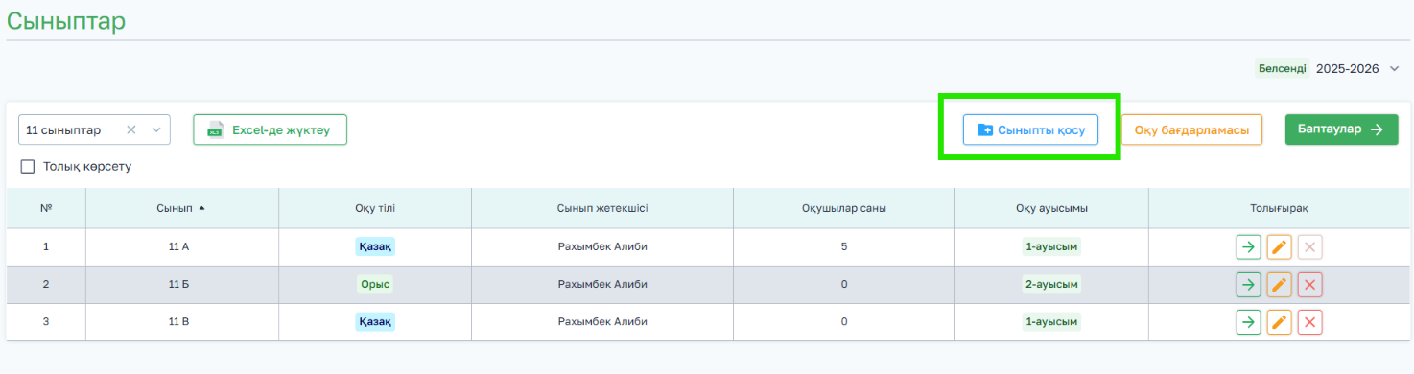Open the 2025-2026 academic year dropdown
This screenshot has width=1414, height=374.
(1357, 69)
